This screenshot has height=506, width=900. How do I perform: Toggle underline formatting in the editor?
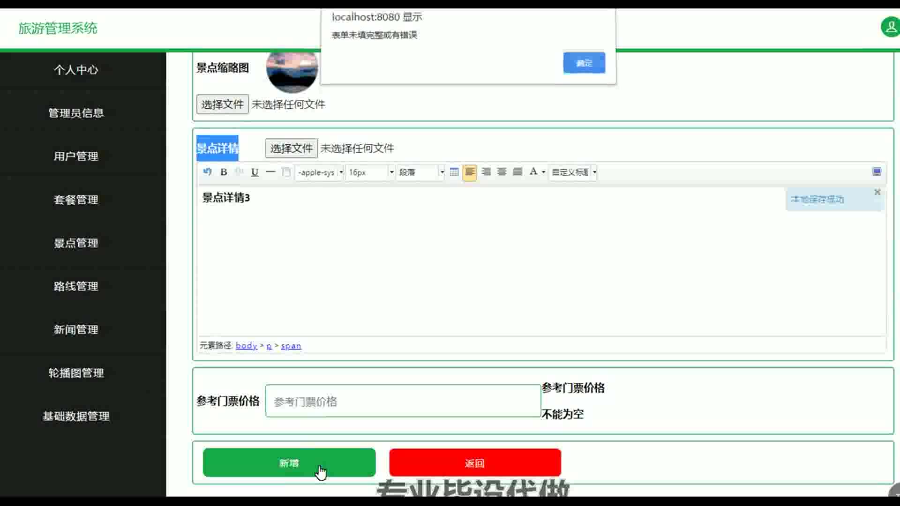(x=255, y=172)
